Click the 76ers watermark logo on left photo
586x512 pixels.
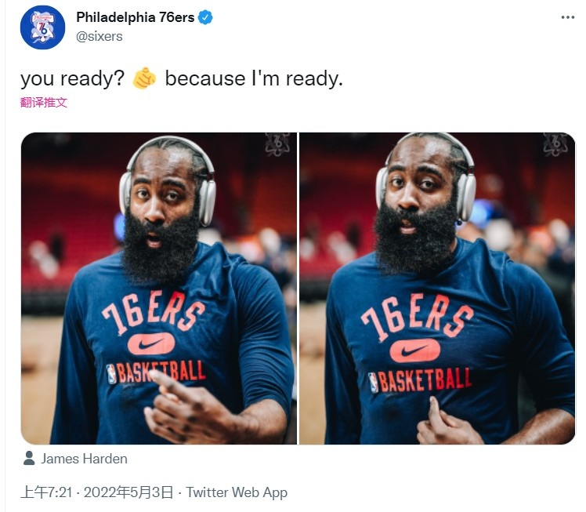pos(277,144)
